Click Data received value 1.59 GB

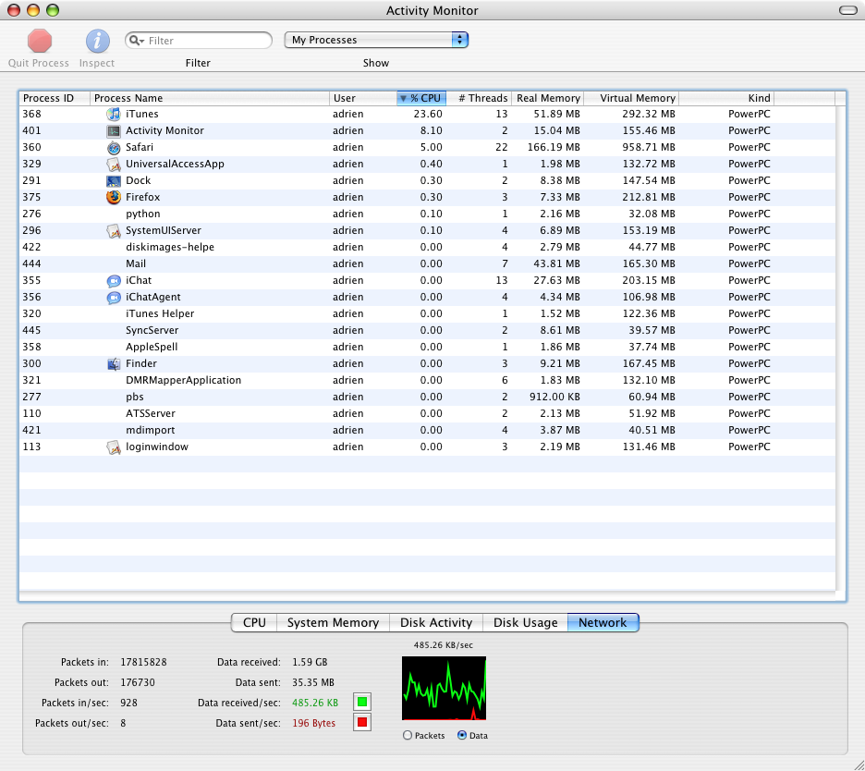310,662
